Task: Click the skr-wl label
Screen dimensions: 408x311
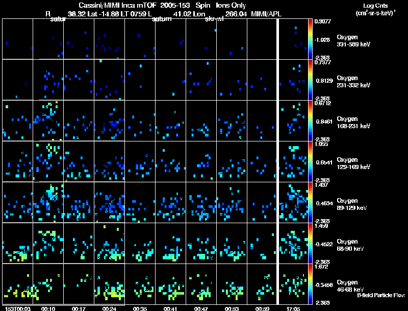Action: pyautogui.click(x=214, y=19)
